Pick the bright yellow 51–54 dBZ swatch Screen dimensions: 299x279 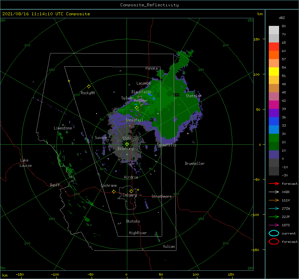[274, 72]
